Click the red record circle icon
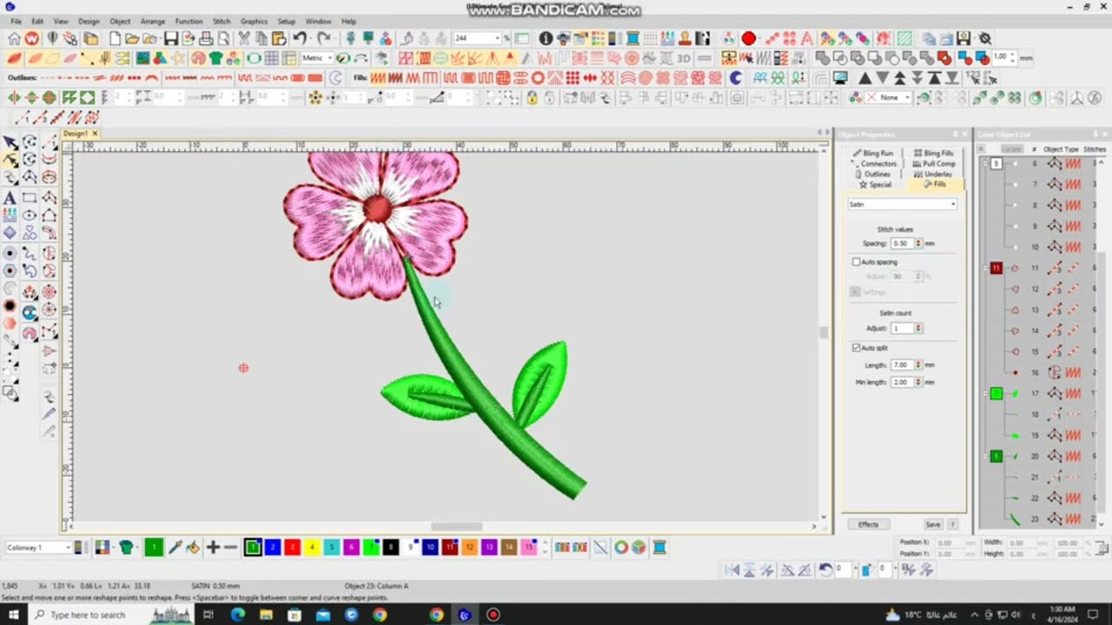This screenshot has width=1112, height=625. pos(749,38)
